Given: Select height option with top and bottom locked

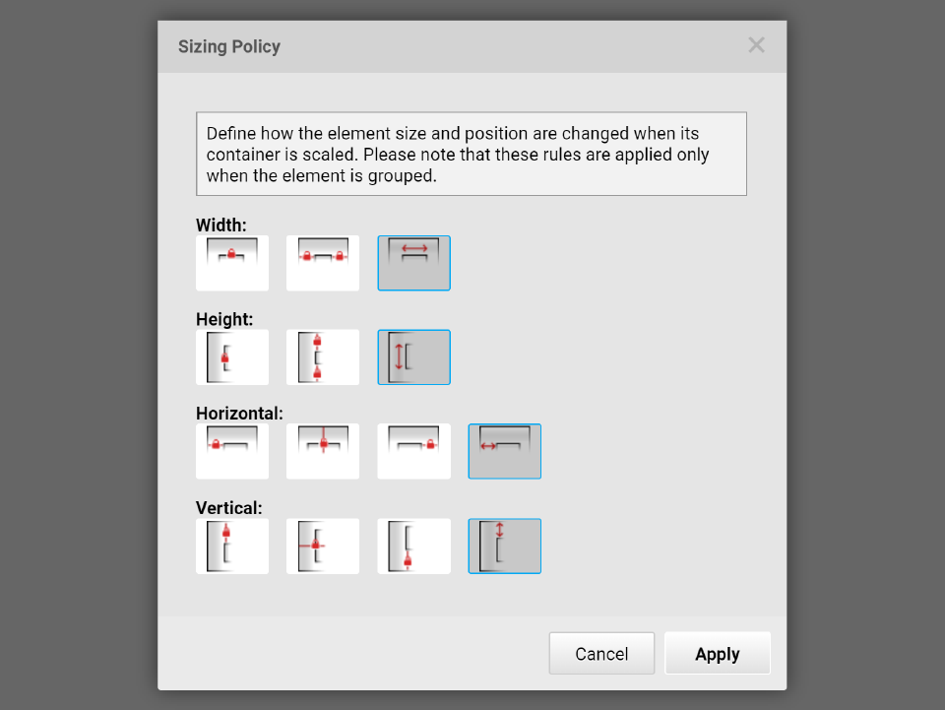Looking at the screenshot, I should [323, 356].
